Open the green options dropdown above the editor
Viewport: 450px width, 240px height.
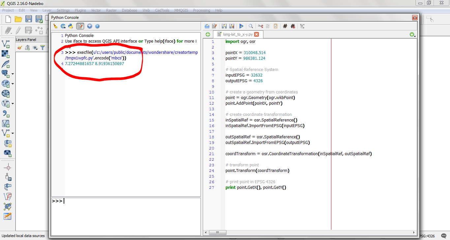click(x=412, y=34)
